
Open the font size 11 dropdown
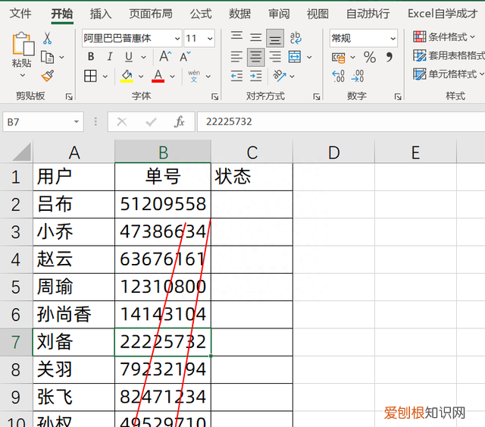point(210,39)
